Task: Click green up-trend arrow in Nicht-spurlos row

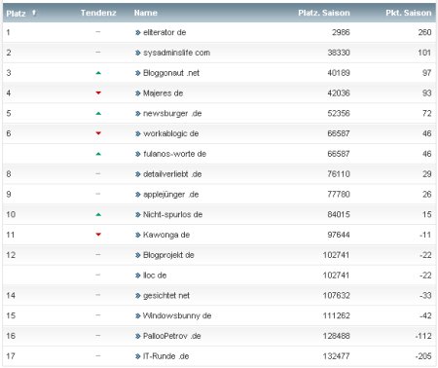Action: pyautogui.click(x=98, y=214)
